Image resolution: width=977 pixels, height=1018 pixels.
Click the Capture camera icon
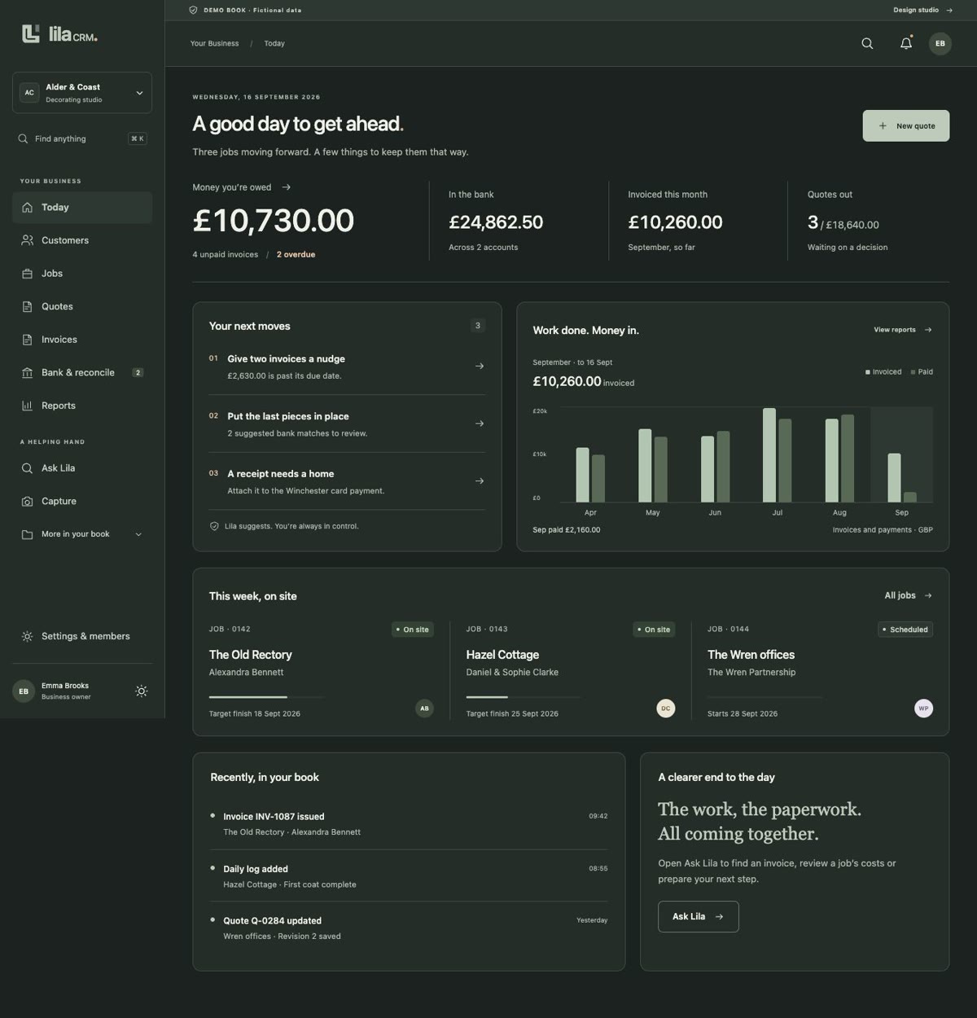(27, 502)
